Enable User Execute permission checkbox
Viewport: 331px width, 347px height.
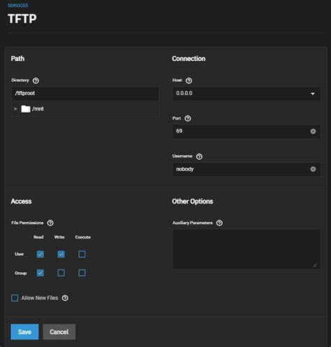pyautogui.click(x=82, y=254)
